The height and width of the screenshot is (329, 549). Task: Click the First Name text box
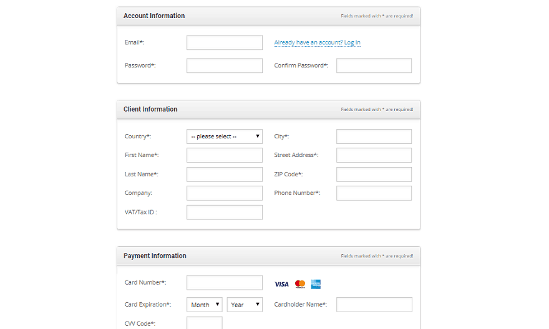point(225,155)
